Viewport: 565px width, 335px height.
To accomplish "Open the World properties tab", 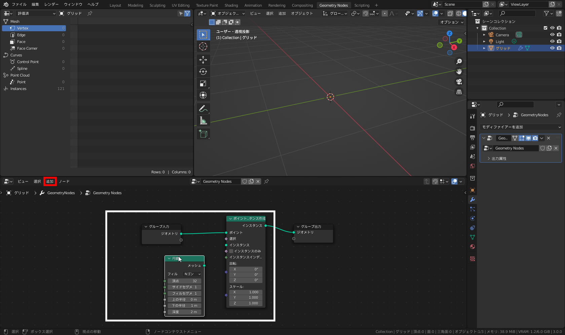I will pyautogui.click(x=473, y=166).
